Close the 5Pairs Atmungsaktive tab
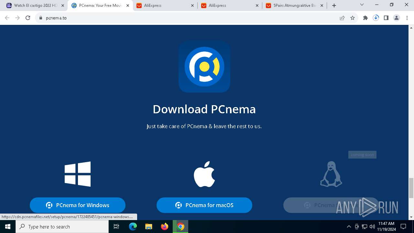This screenshot has width=414, height=233. (322, 6)
